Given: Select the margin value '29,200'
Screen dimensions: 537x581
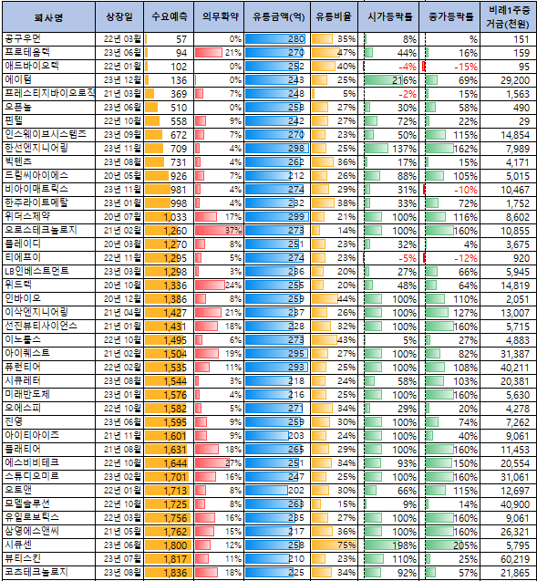Looking at the screenshot, I should tap(508, 80).
